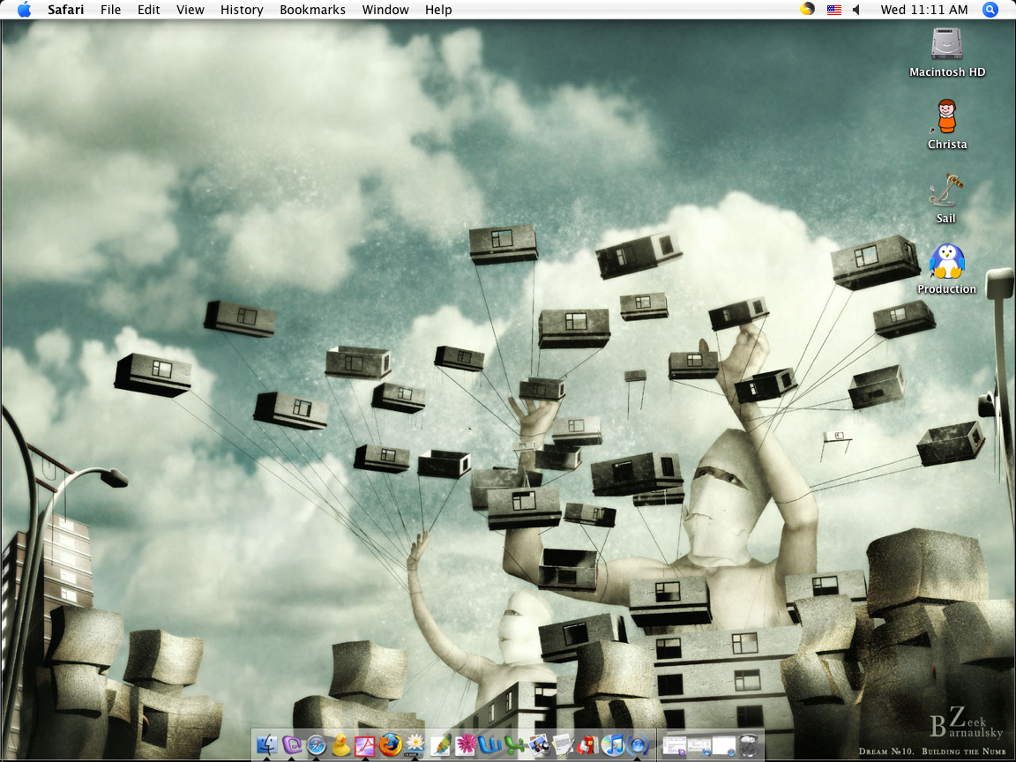Select the Christa desktop alias icon
Image resolution: width=1016 pixels, height=762 pixels.
coord(946,124)
